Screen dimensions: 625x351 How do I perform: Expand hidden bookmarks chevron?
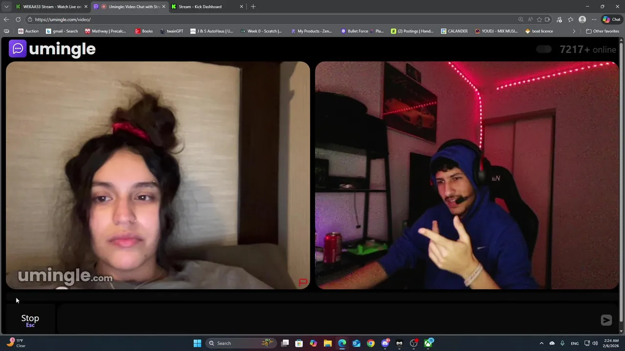[574, 31]
